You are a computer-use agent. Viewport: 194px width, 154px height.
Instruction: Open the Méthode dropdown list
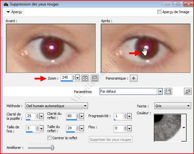pyautogui.click(x=85, y=106)
